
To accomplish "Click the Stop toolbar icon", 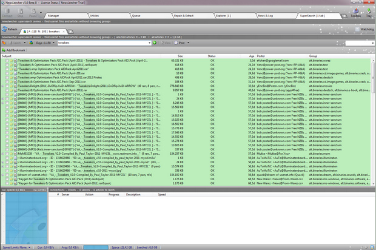I will (x=21, y=11).
